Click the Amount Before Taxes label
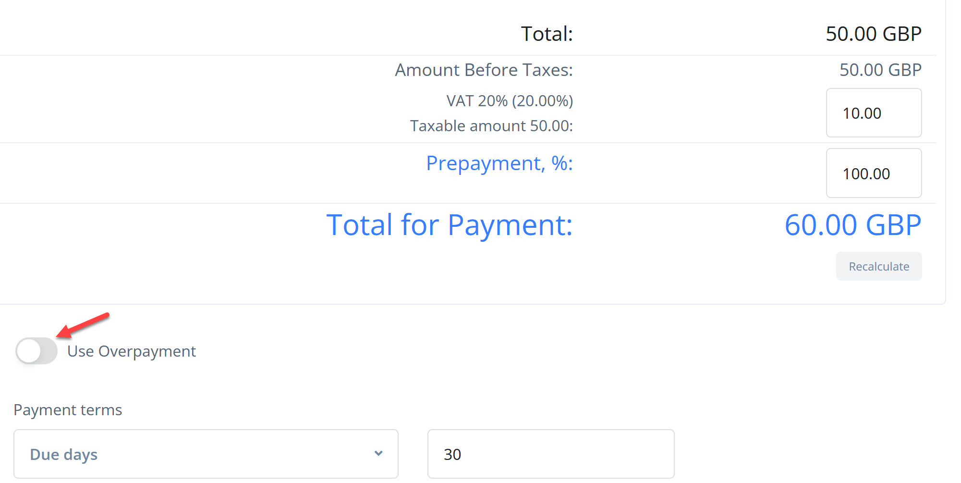 point(484,70)
